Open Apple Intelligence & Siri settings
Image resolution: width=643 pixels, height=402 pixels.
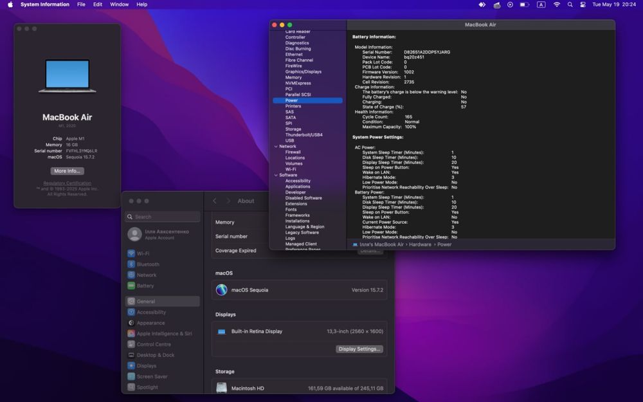(163, 333)
